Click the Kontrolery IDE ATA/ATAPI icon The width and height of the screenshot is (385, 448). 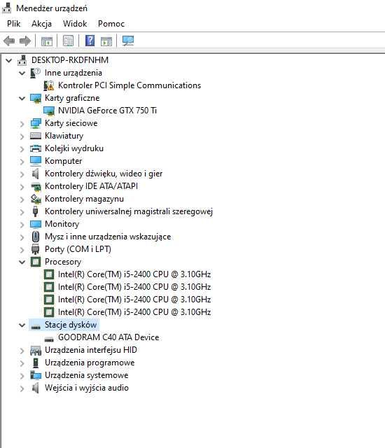(36, 187)
